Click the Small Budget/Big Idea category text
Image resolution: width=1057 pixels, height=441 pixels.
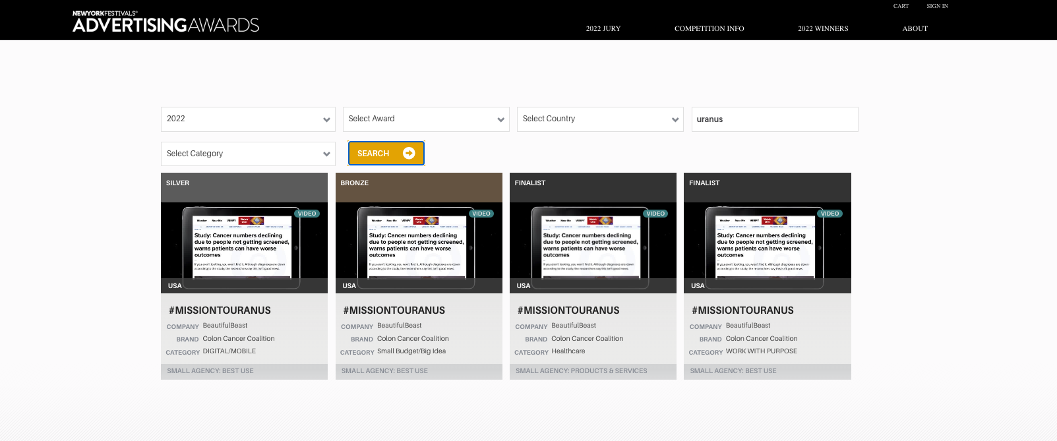(411, 351)
